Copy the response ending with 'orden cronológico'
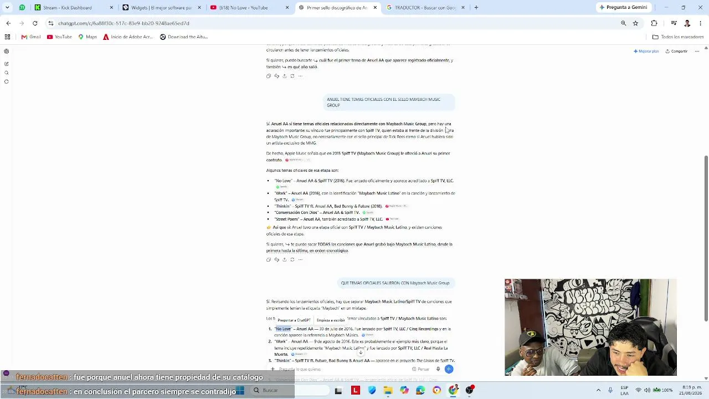This screenshot has width=709, height=399. pos(269,259)
